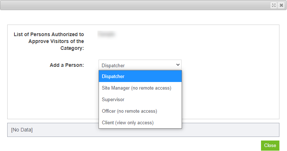Select the [No Data] text in grid
This screenshot has width=287, height=151.
click(22, 130)
